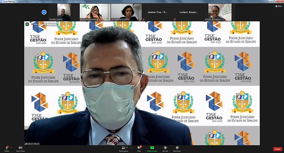The height and width of the screenshot is (153, 284).
Task: Open the Reactions menu
Action: click(x=177, y=148)
